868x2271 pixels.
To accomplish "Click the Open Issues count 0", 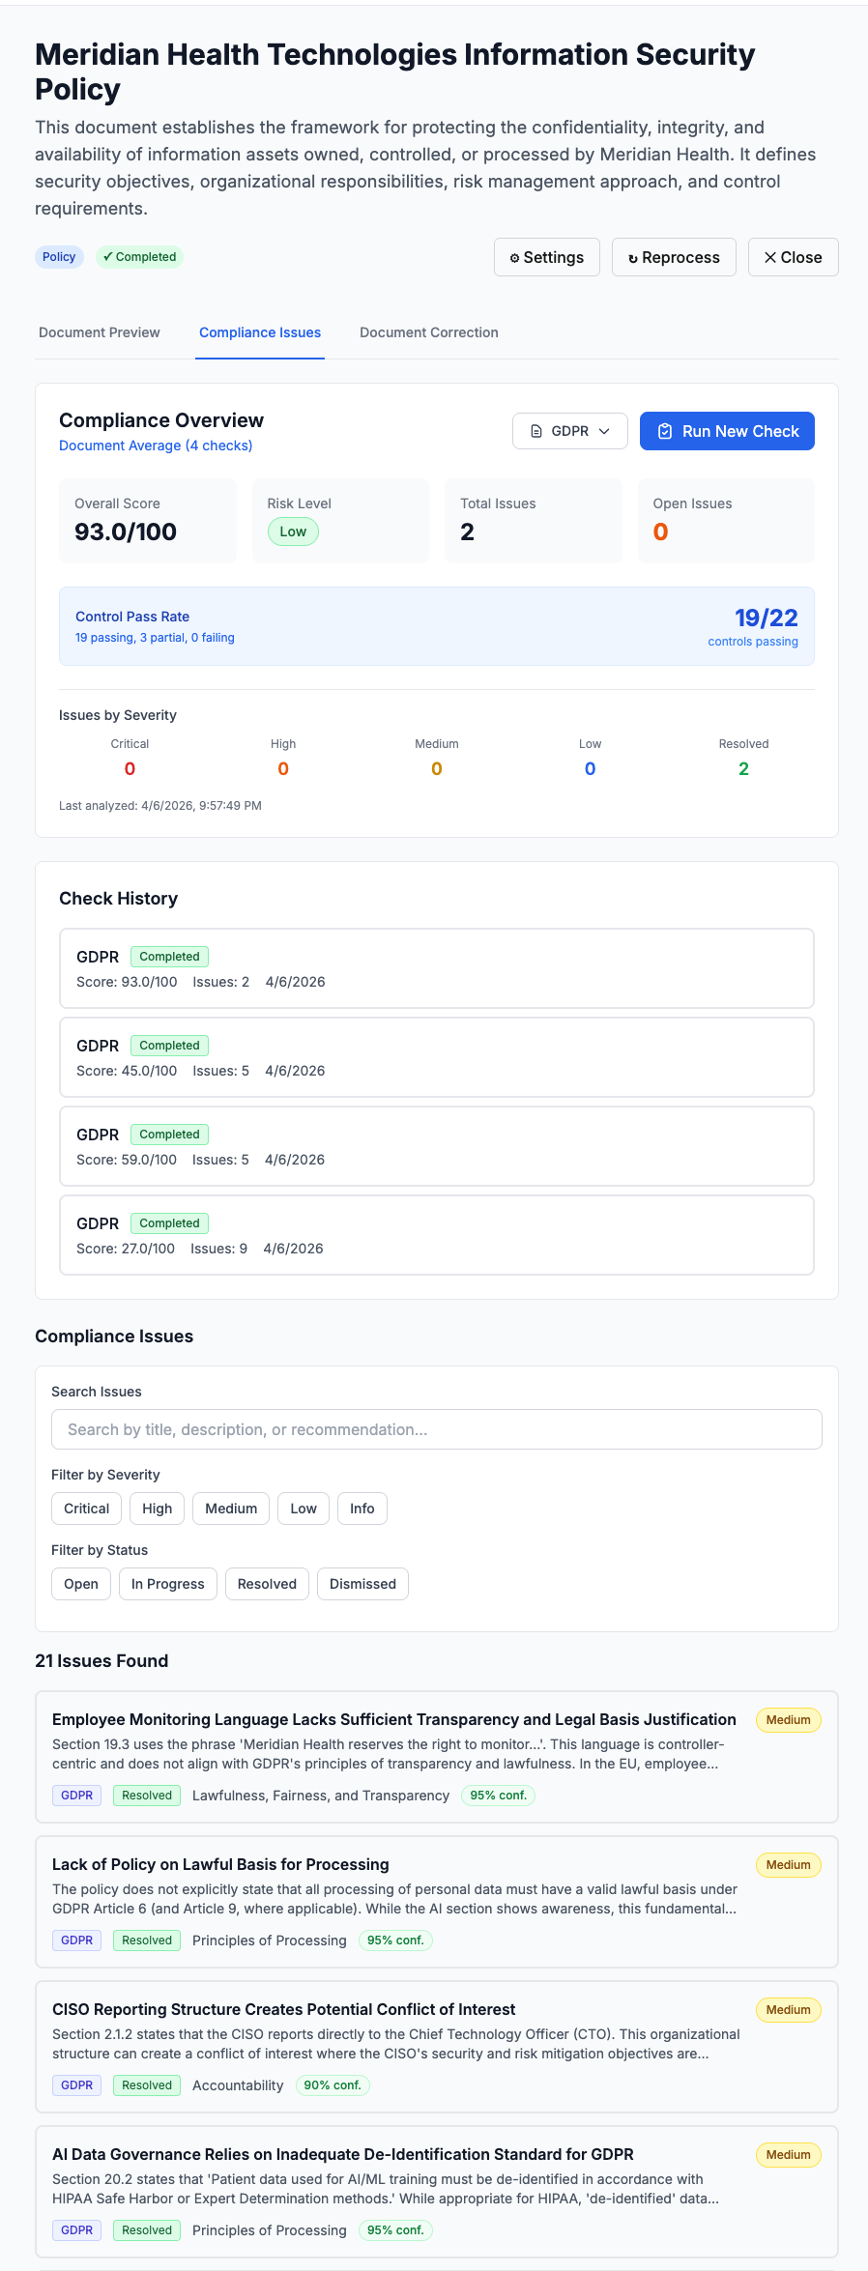I will [660, 532].
